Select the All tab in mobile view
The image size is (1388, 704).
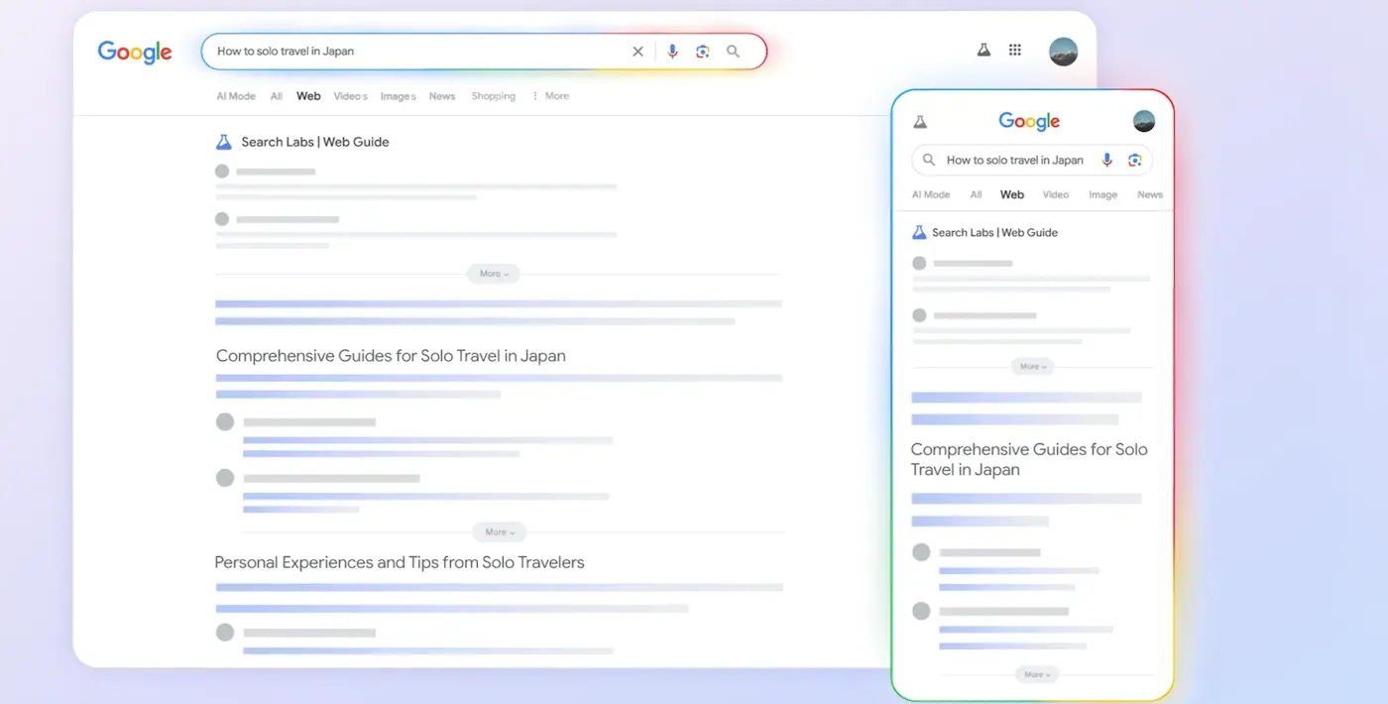tap(977, 194)
